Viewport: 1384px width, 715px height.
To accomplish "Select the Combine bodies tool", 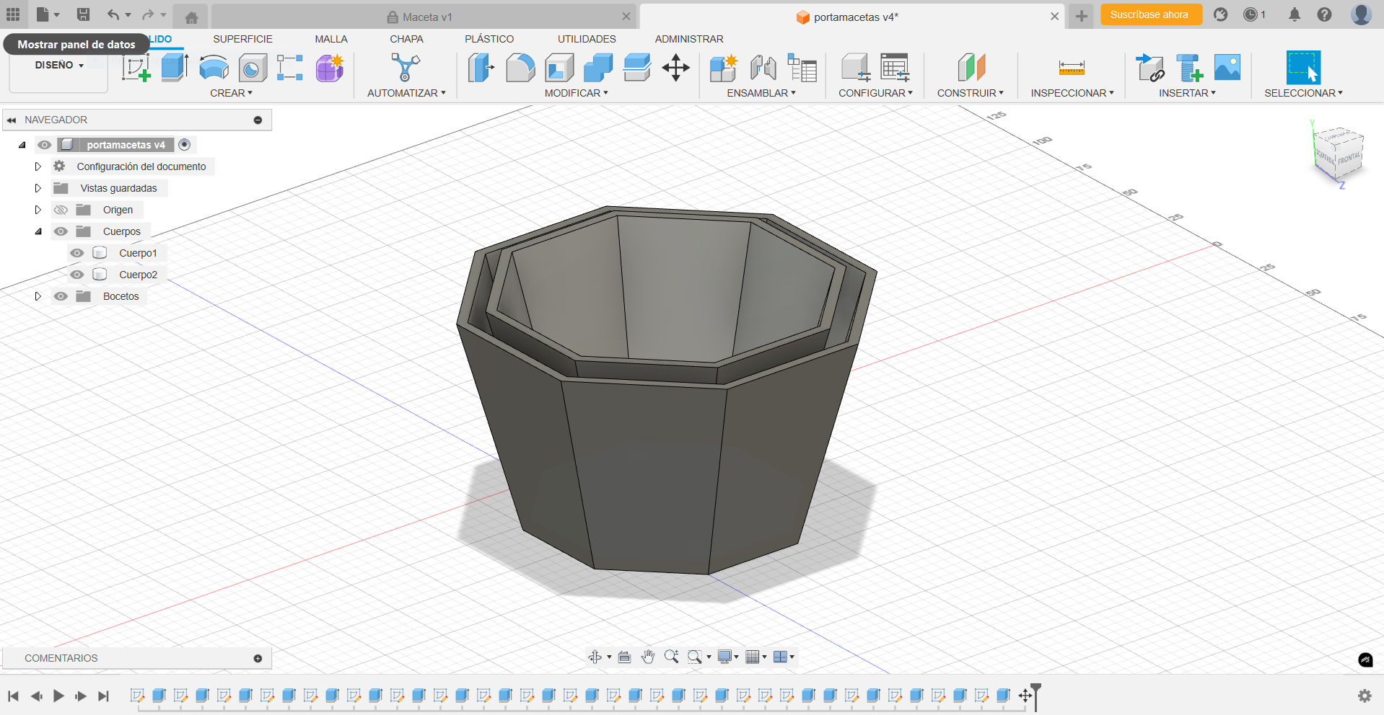I will pyautogui.click(x=598, y=68).
